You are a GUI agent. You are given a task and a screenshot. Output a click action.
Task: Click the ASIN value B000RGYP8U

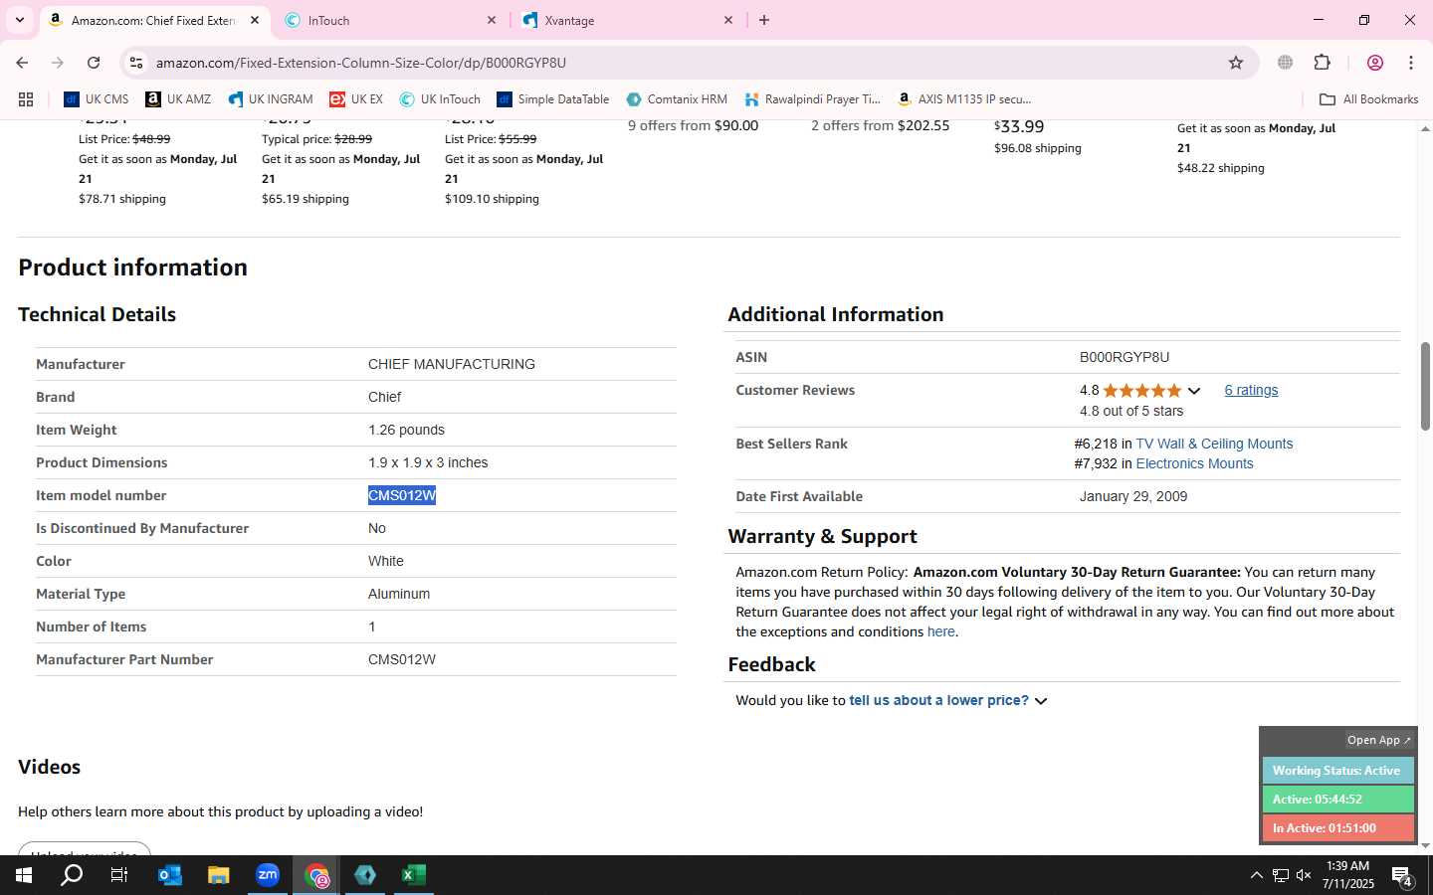1125,357
